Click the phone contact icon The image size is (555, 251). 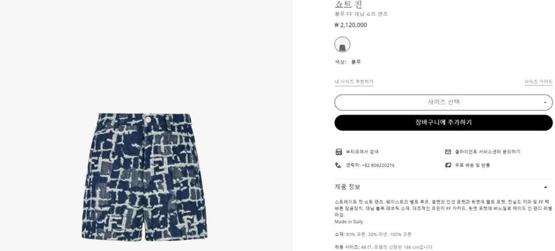338,165
